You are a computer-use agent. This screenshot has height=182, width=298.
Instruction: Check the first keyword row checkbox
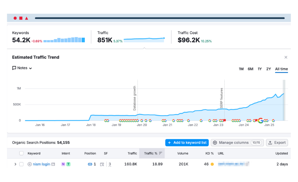(x=21, y=164)
